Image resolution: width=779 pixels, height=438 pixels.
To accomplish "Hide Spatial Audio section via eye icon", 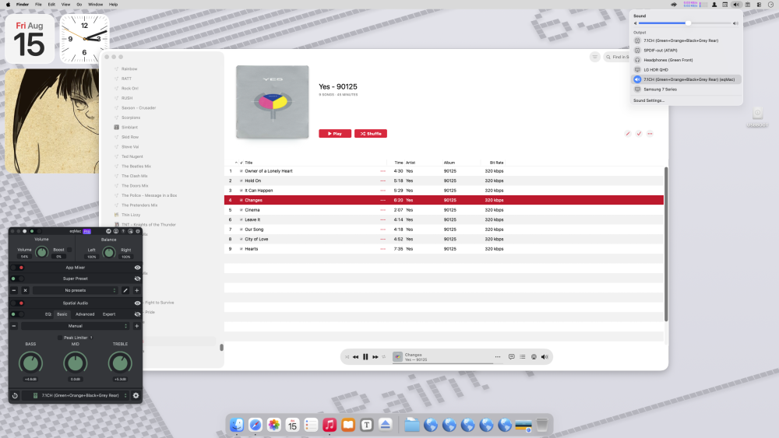I will (138, 303).
